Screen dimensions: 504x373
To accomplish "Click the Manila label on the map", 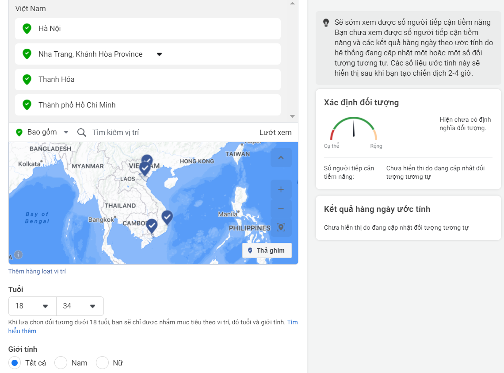I will (x=228, y=214).
